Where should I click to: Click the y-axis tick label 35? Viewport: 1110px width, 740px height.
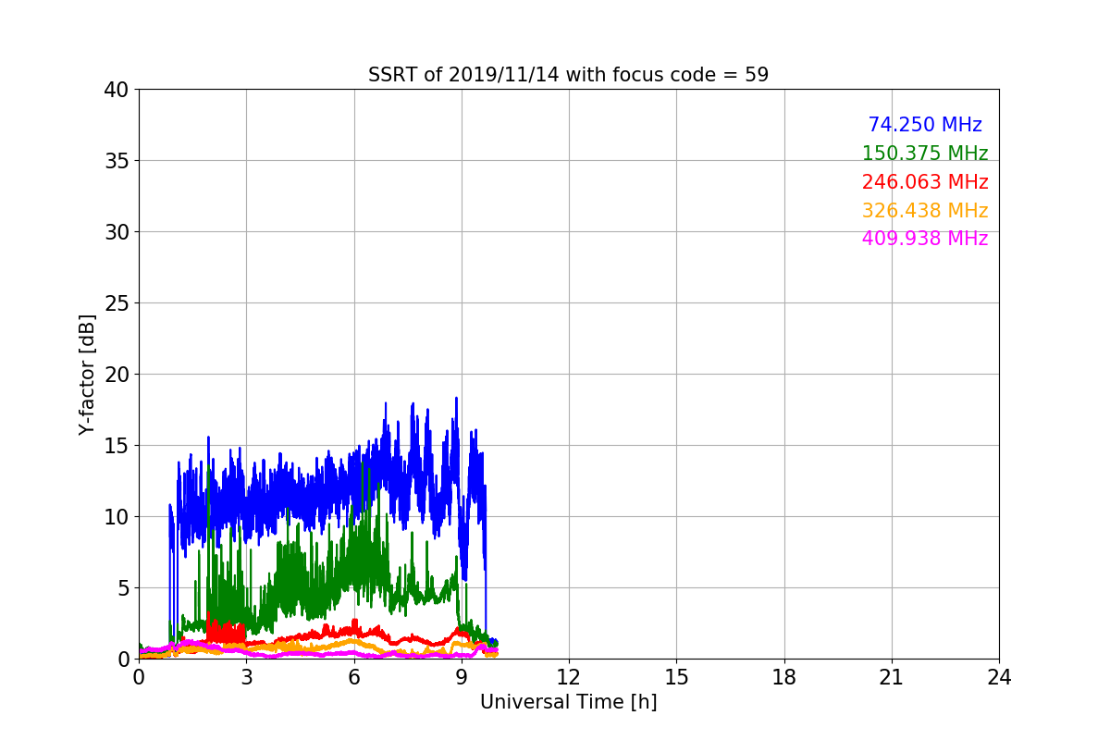[x=116, y=161]
